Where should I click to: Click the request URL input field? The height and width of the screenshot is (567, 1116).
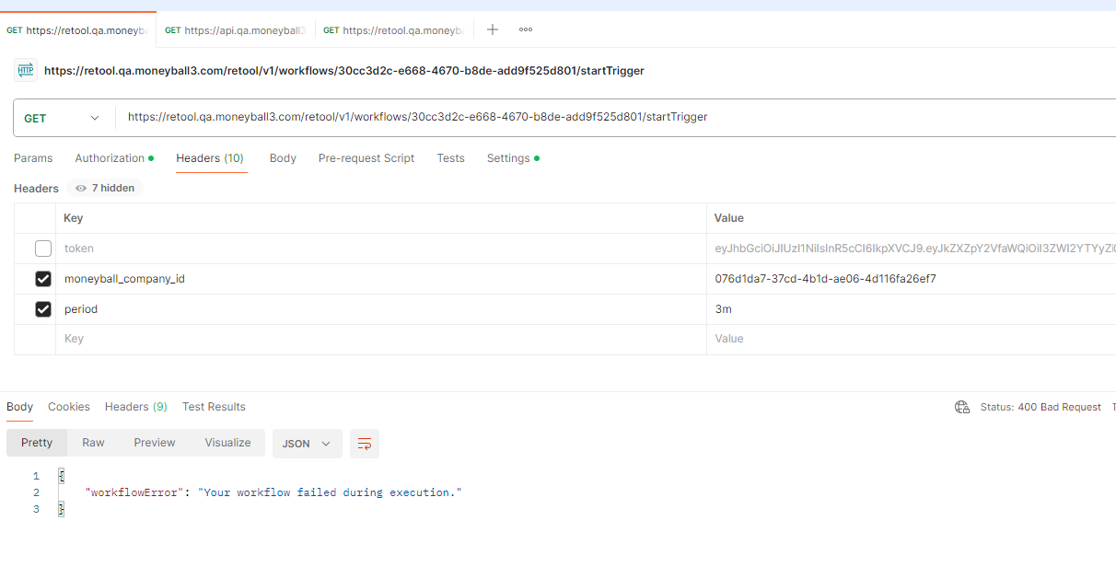[x=615, y=118]
